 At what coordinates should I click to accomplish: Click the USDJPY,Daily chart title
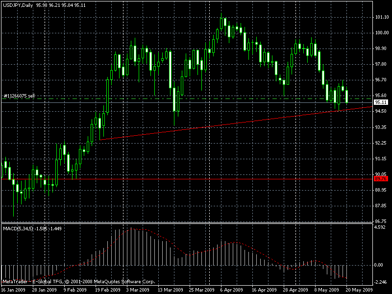point(18,5)
